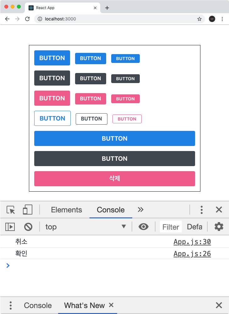Focus the console Filter field
The width and height of the screenshot is (229, 314).
tap(171, 227)
